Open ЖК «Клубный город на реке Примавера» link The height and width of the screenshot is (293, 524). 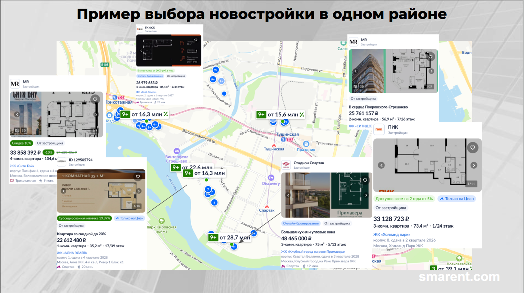313,252
